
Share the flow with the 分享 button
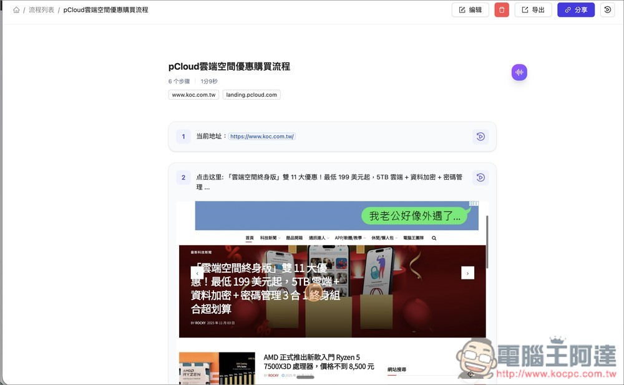(x=575, y=9)
